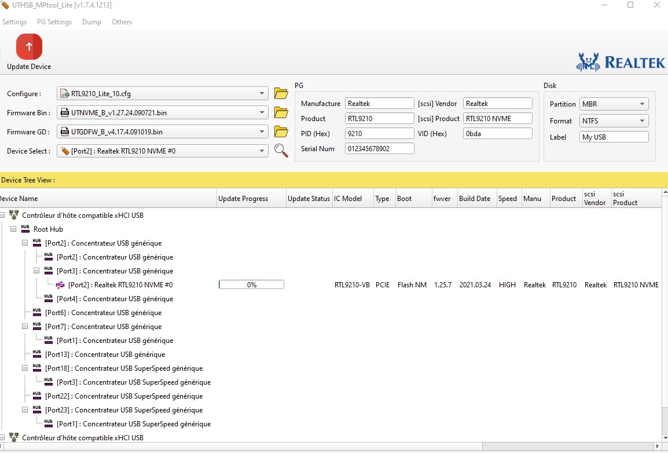This screenshot has width=668, height=453.
Task: Click the Update Progress column header
Action: click(251, 199)
